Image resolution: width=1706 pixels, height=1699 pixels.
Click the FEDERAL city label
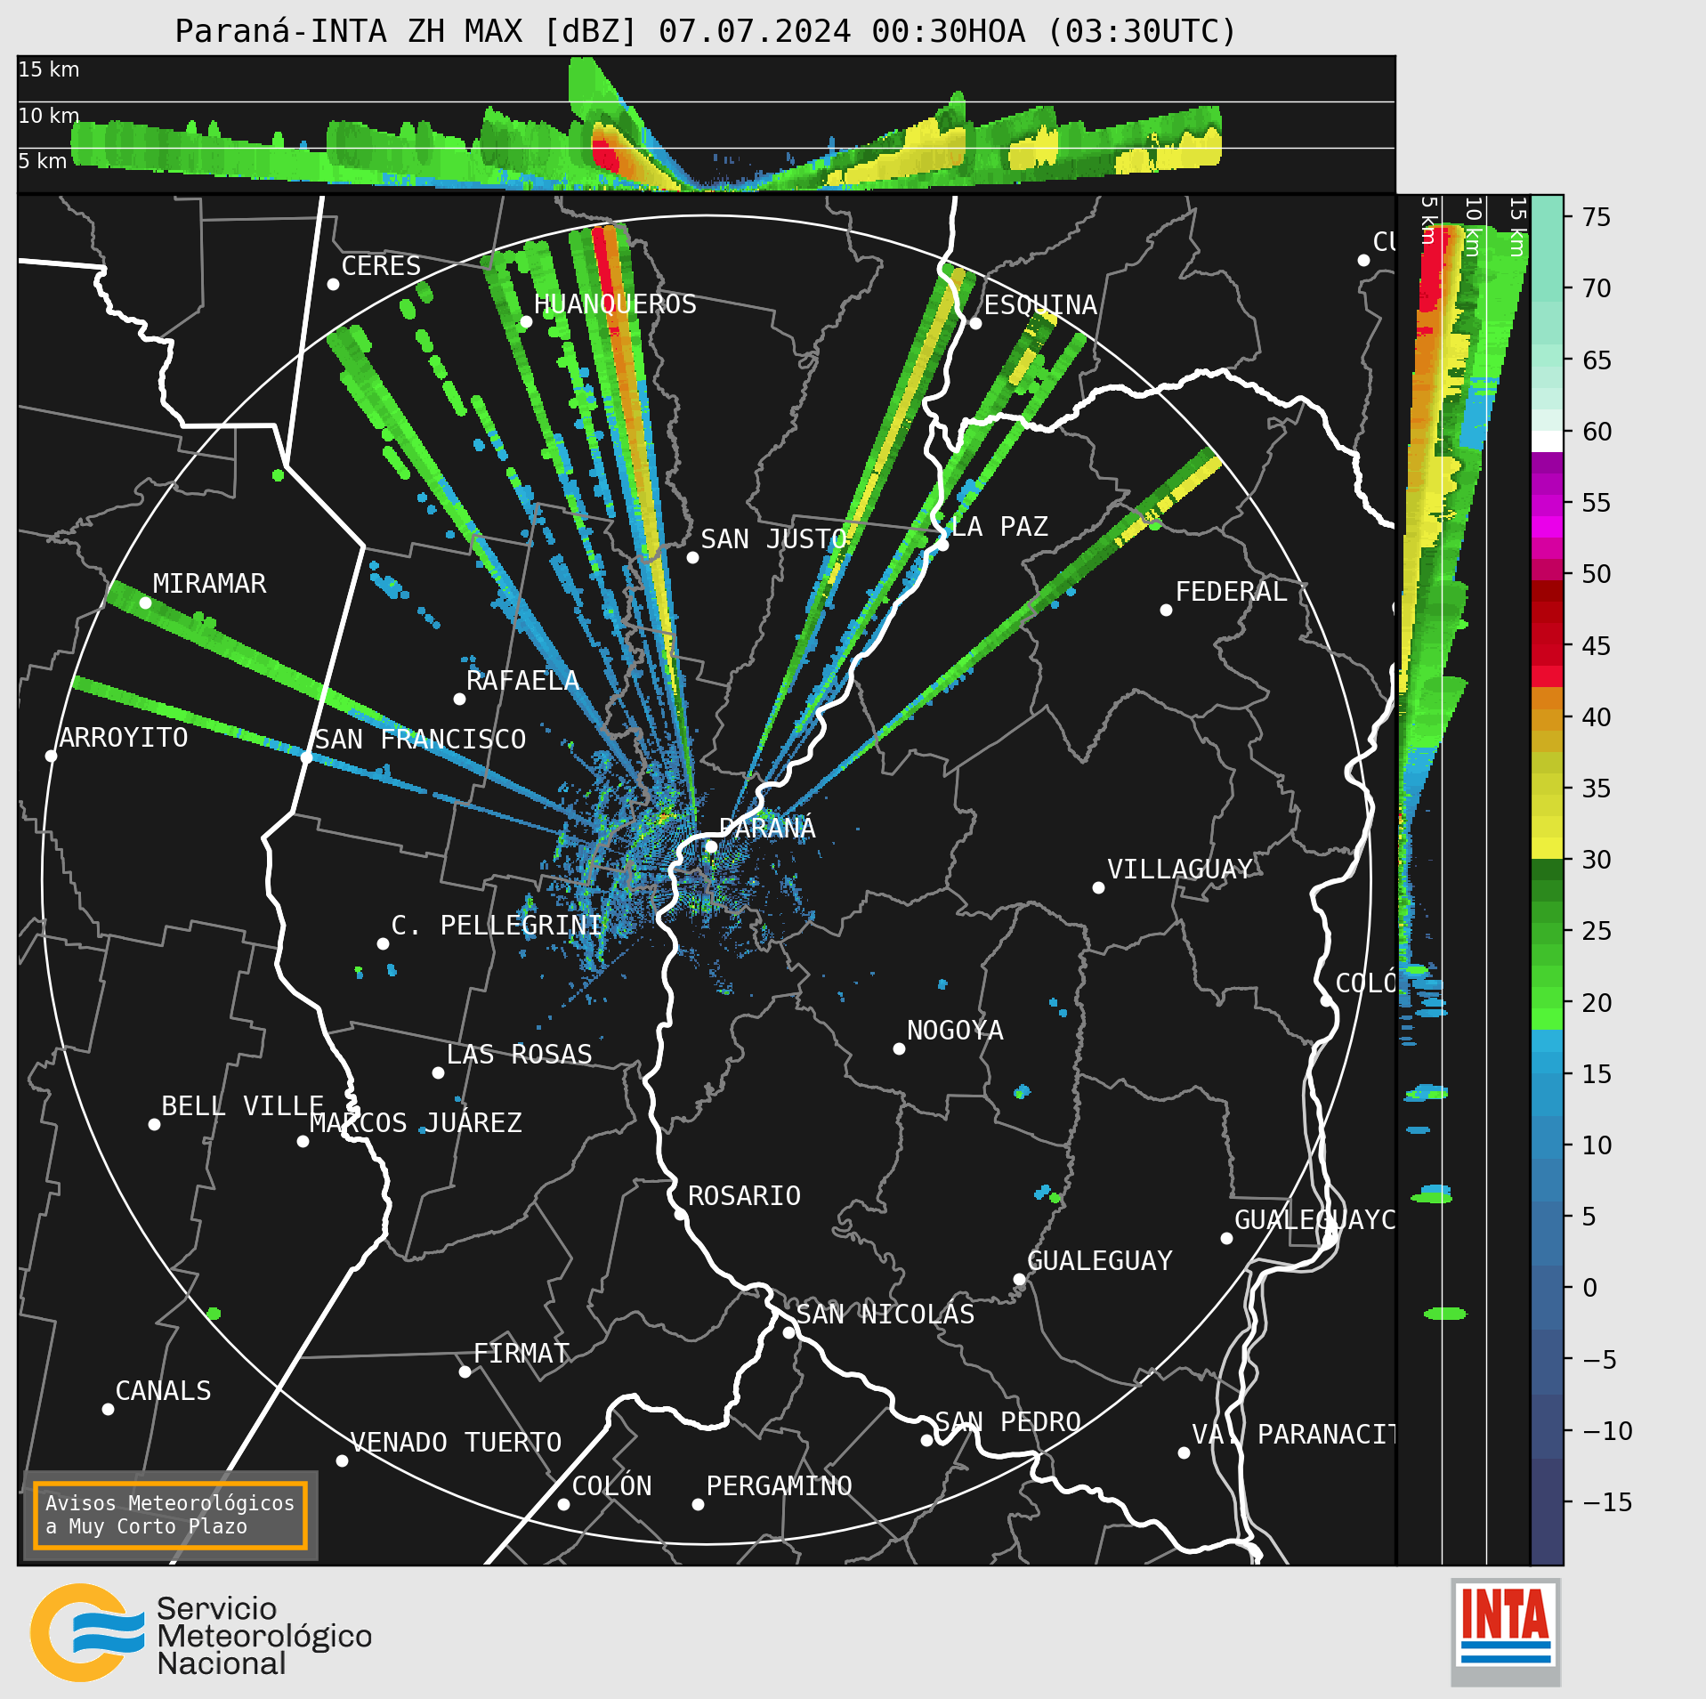1231,592
